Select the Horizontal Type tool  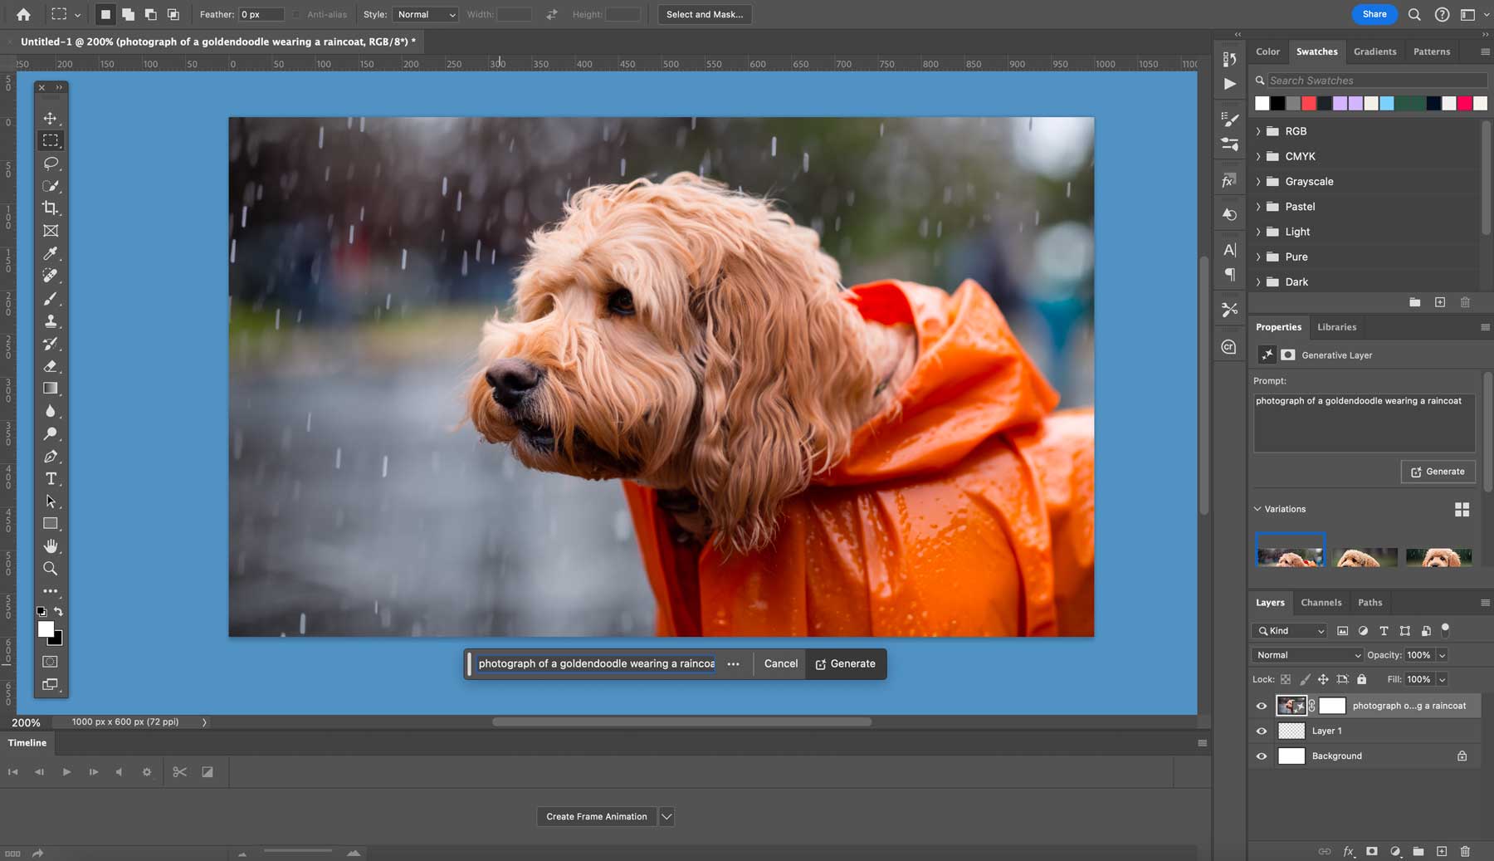click(x=51, y=479)
